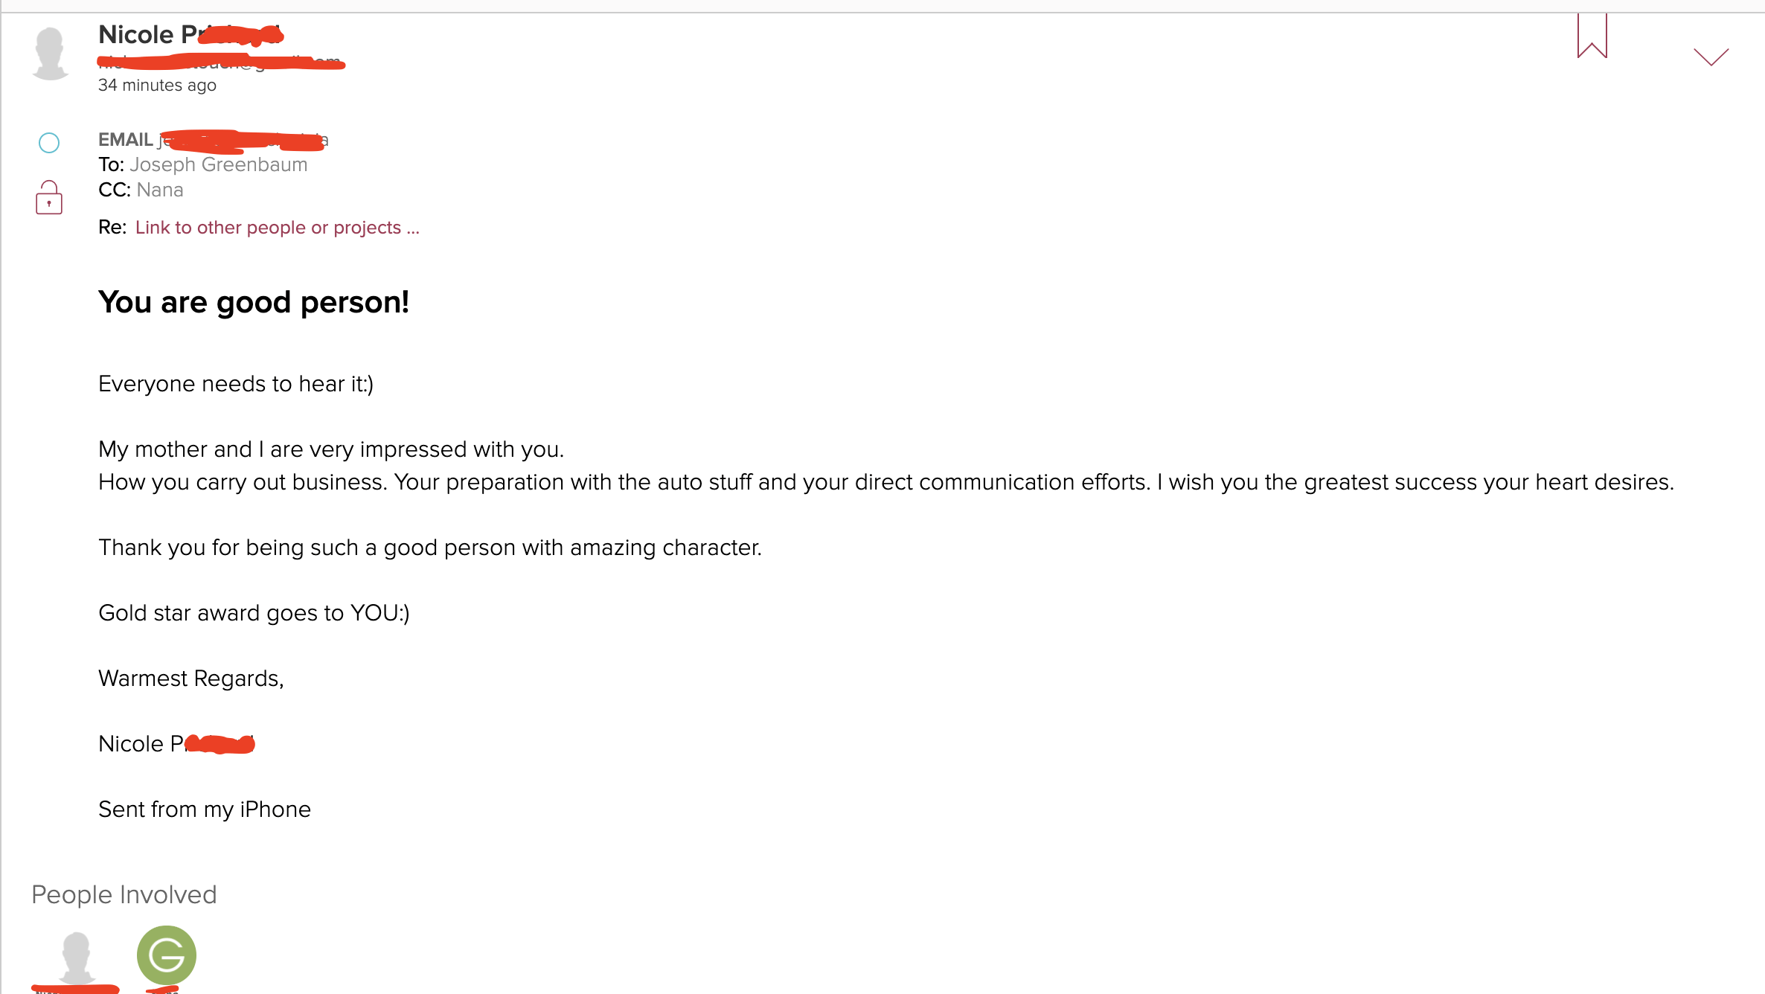Viewport: 1765px width, 994px height.
Task: Select CC recipient Nana
Action: 160,190
